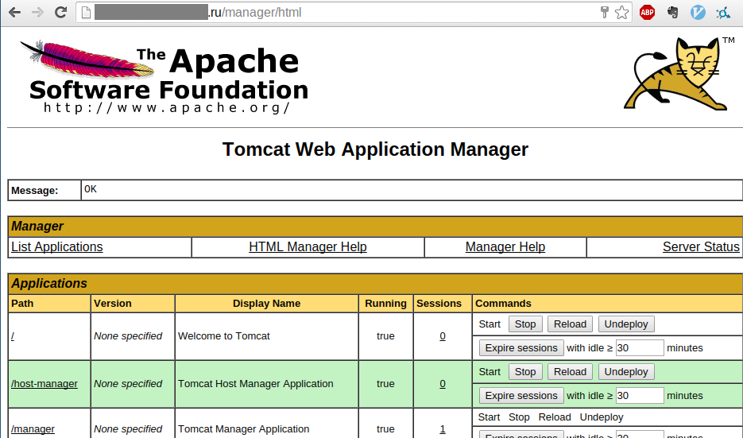Open the Adblock Plus extension icon
This screenshot has height=438, width=743.
647,13
